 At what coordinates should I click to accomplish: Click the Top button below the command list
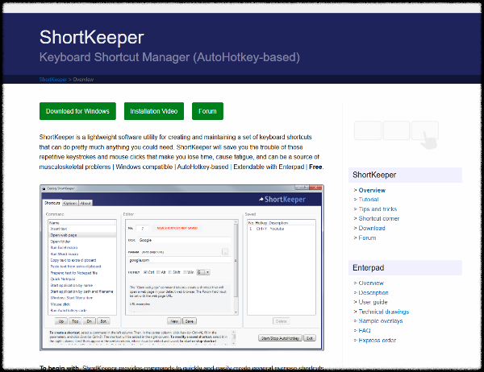pos(75,321)
